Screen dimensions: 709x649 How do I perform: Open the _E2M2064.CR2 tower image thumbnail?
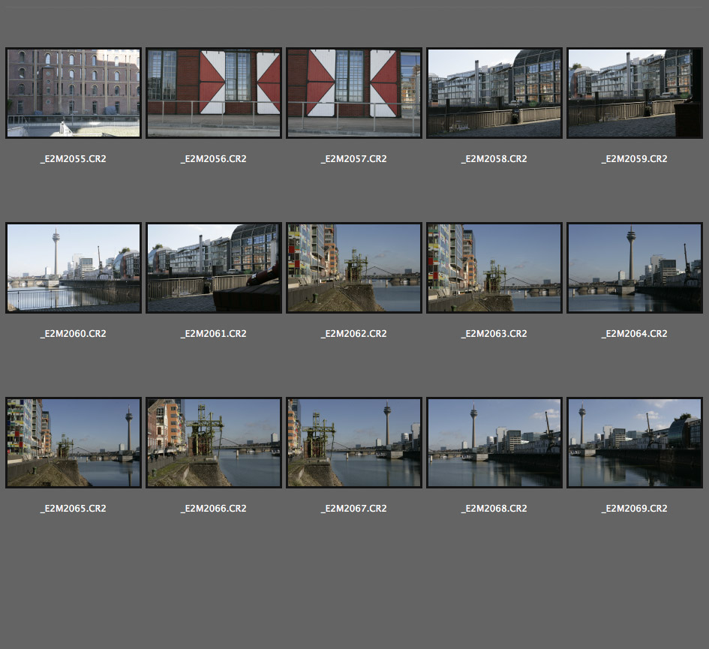(634, 268)
